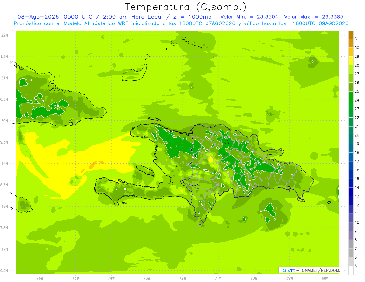The height and width of the screenshot is (282, 365).
Task: Click the Valor Min. = 23.3504 text
Action: pyautogui.click(x=249, y=17)
